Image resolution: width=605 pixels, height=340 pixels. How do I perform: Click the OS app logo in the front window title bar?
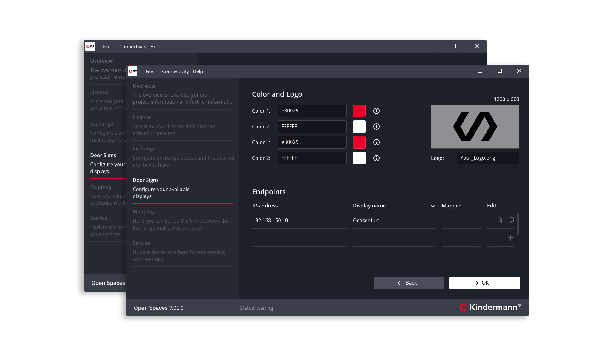[133, 71]
